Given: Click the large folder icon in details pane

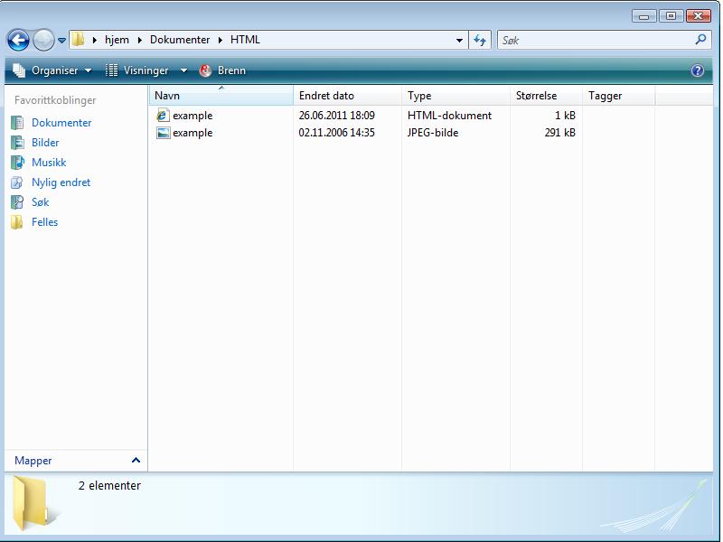Looking at the screenshot, I should point(35,503).
